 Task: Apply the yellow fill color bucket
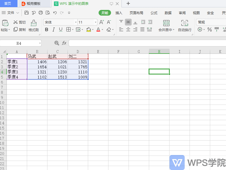pos(88,29)
